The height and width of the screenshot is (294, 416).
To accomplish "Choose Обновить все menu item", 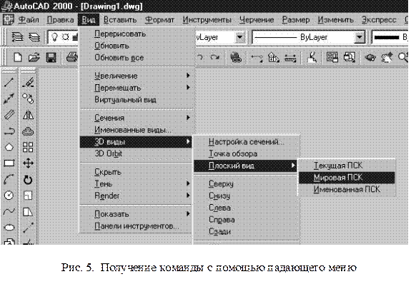I will click(137, 58).
